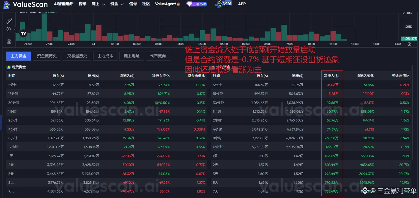Toggle the magnet snap tool
419x198 pixels.
tap(9, 41)
